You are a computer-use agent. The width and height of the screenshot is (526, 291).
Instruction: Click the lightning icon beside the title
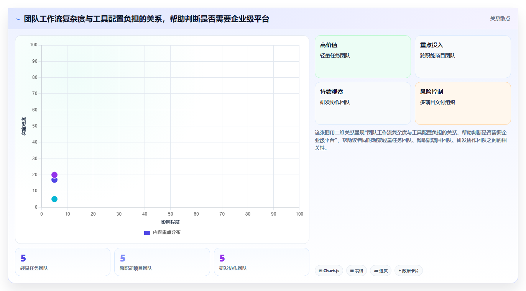(18, 19)
